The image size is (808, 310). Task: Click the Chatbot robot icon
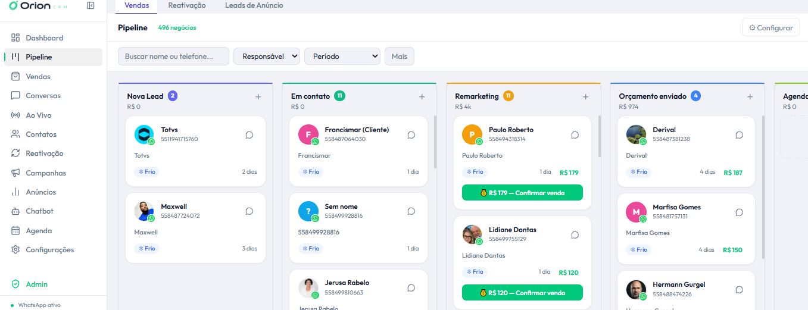pos(15,211)
